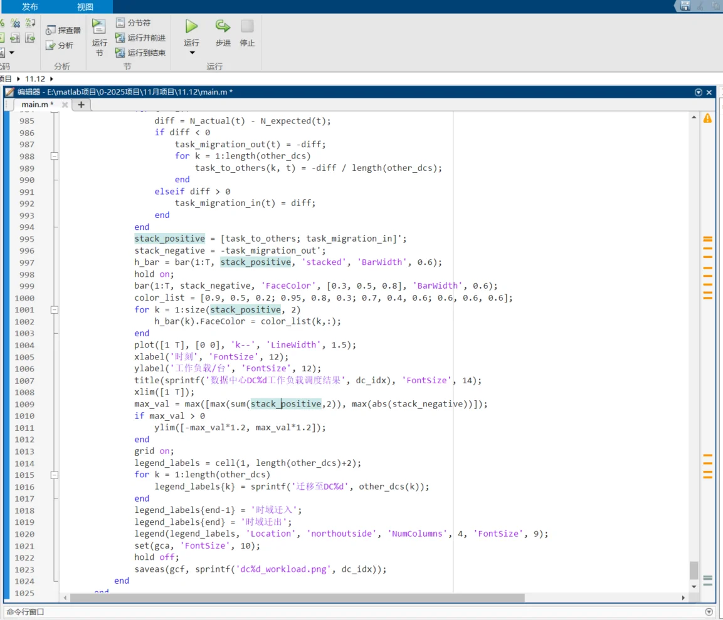The height and width of the screenshot is (620, 723).
Task: Click the 11.12 folder in the path bar
Action: click(x=35, y=79)
